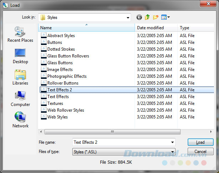Expand the File name dropdown
Viewport: 219px width, 173px height.
(x=172, y=142)
